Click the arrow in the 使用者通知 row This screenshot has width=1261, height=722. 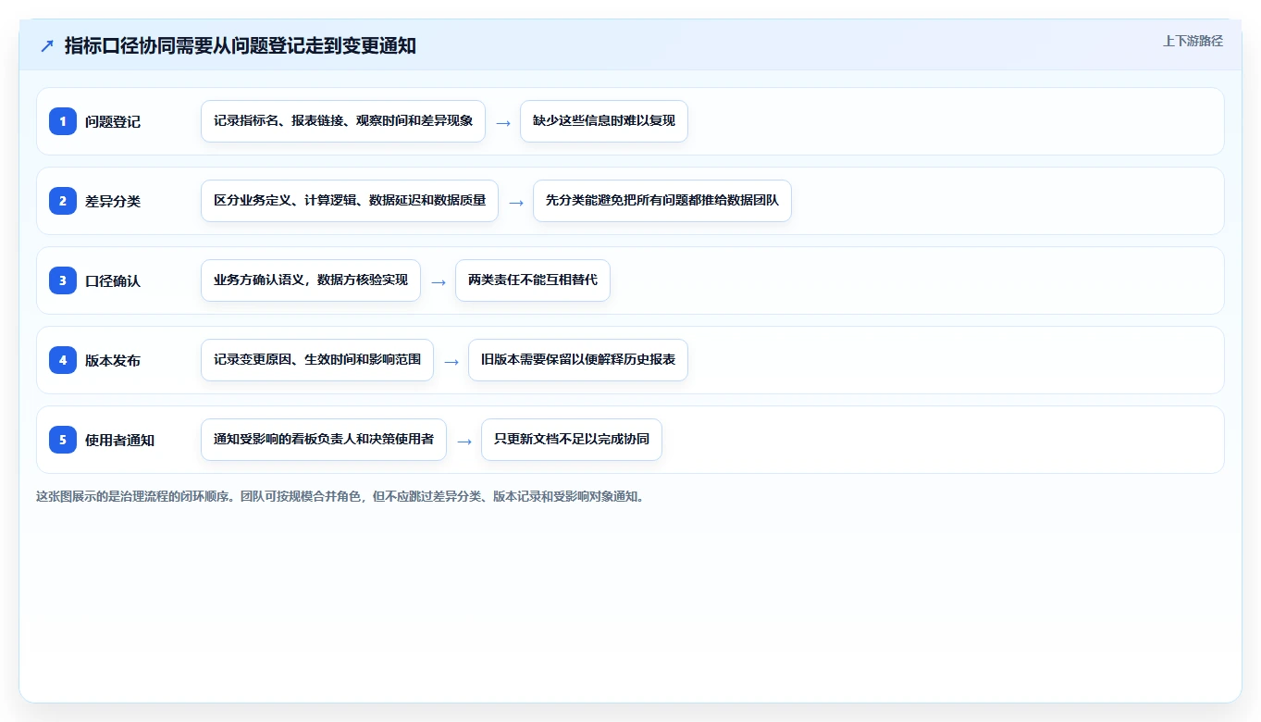pos(464,441)
